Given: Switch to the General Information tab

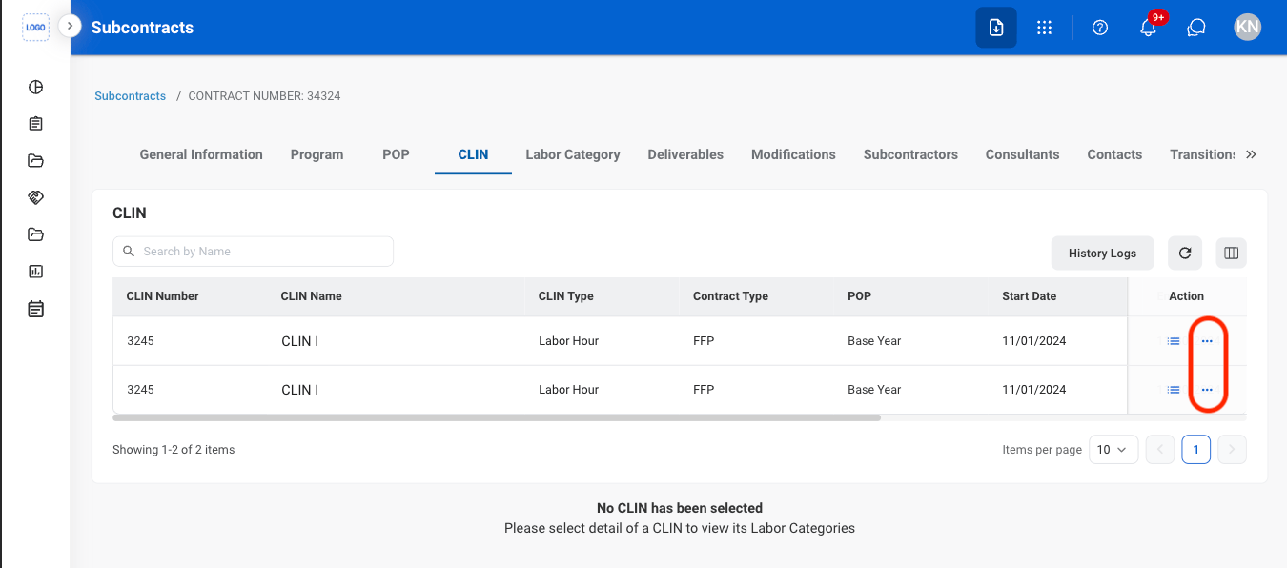Looking at the screenshot, I should pos(201,154).
